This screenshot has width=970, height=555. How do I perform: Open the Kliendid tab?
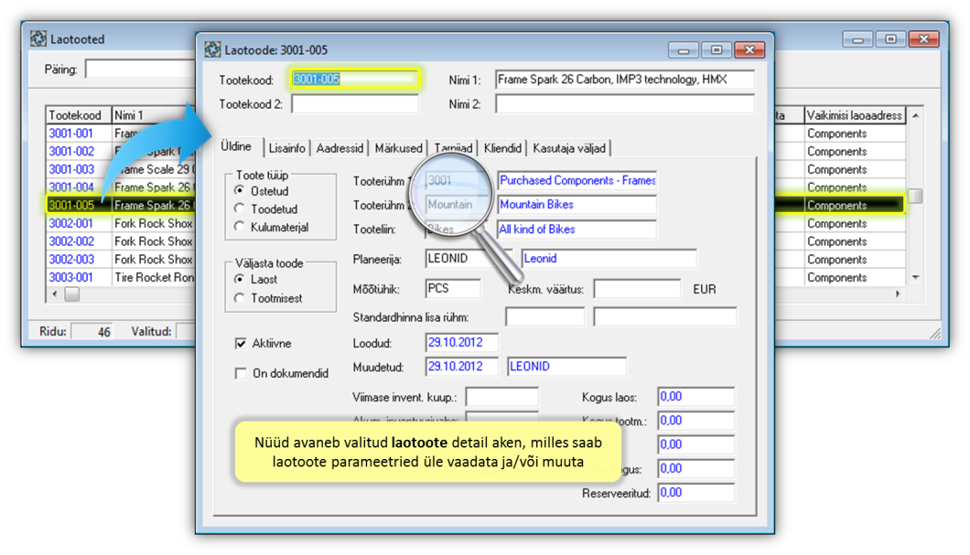tap(502, 148)
